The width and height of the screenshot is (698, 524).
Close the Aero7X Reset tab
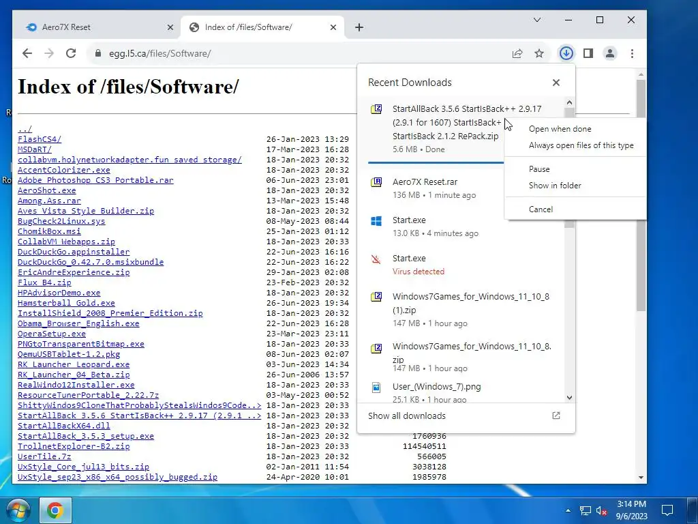(170, 27)
